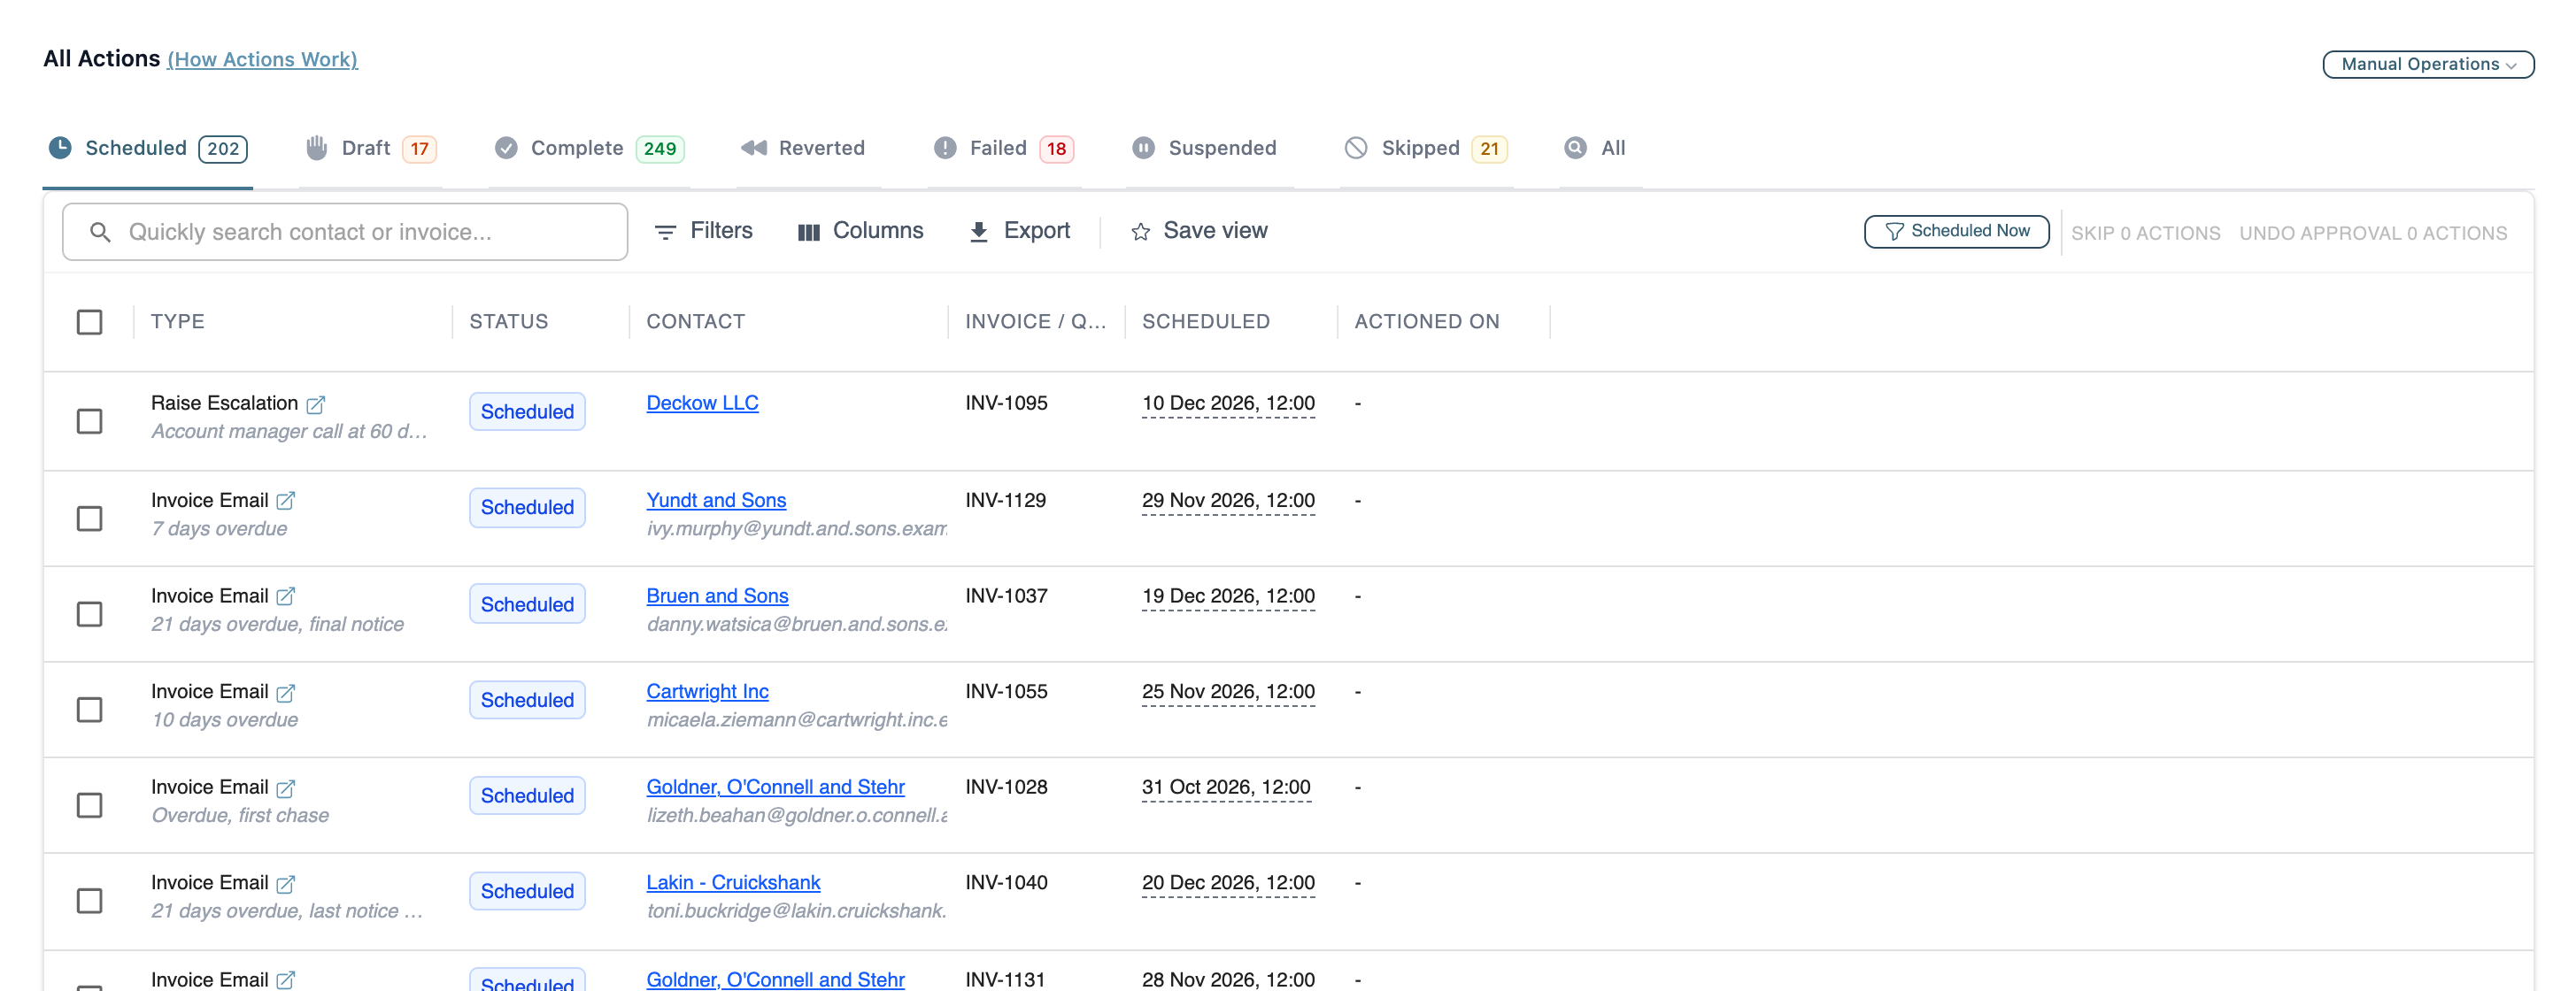
Task: Open the Deckow LLC contact
Action: [702, 403]
